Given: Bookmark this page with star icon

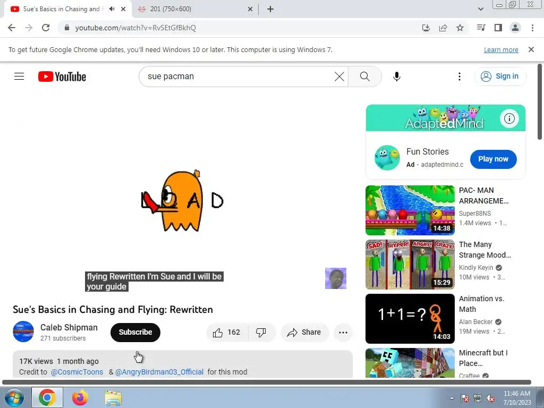Looking at the screenshot, I should pyautogui.click(x=460, y=28).
